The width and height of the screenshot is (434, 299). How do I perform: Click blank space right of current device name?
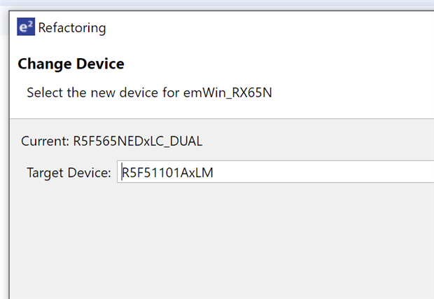315,141
